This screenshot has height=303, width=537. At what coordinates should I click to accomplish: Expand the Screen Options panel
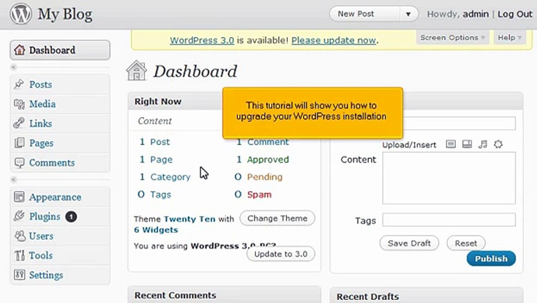coord(453,37)
